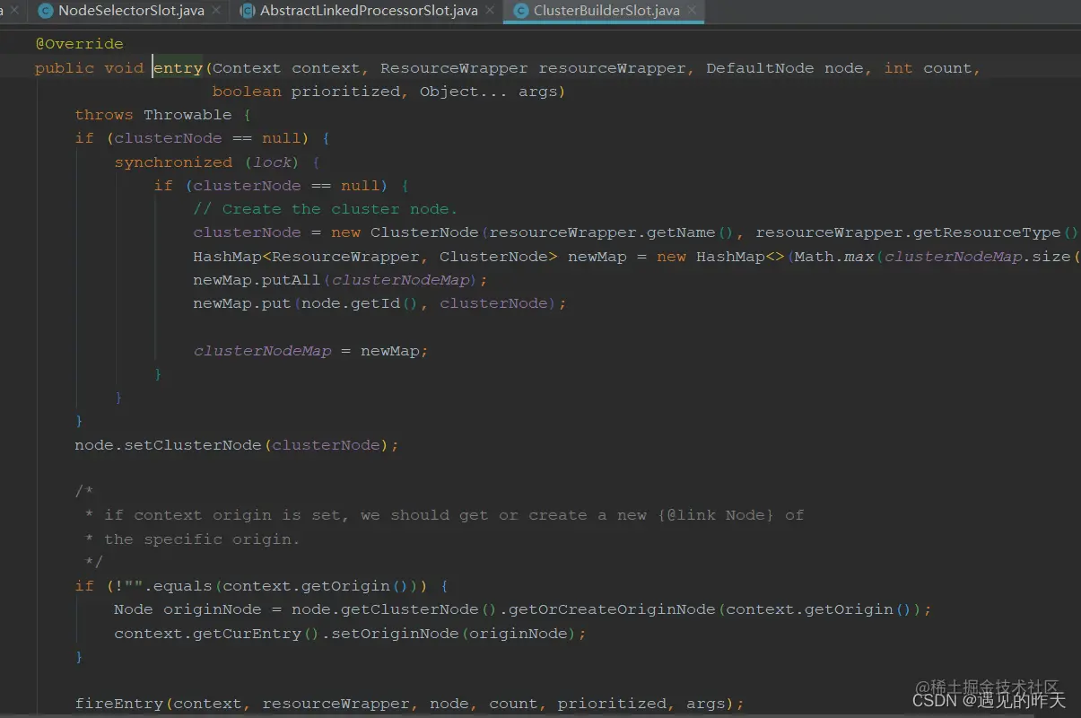Switch to the AbstractLinkedProcessorSlot.java tab

[x=369, y=11]
